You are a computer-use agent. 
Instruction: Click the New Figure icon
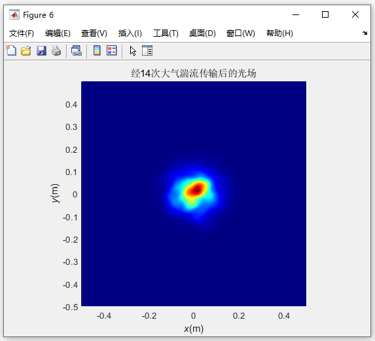click(11, 50)
